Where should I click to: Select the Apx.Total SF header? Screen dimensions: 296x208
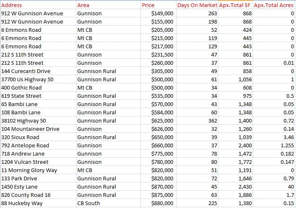[x=235, y=5]
